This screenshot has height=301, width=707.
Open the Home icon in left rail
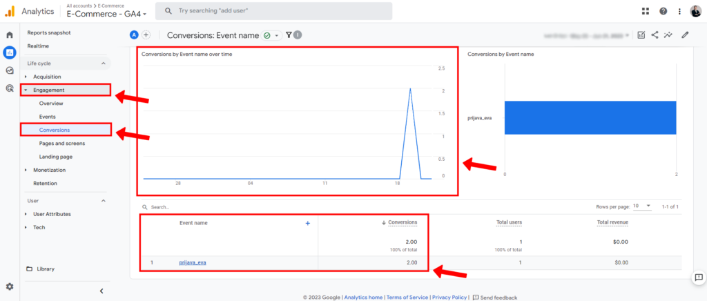pos(10,35)
